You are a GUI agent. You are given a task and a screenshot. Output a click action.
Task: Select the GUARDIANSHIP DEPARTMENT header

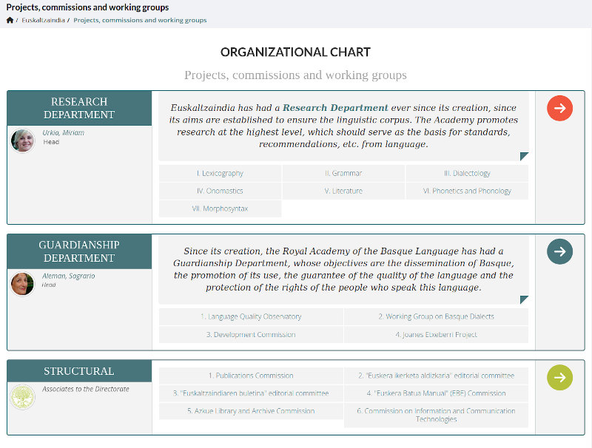pos(79,251)
